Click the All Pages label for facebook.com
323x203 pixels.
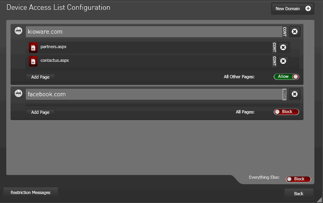click(245, 112)
